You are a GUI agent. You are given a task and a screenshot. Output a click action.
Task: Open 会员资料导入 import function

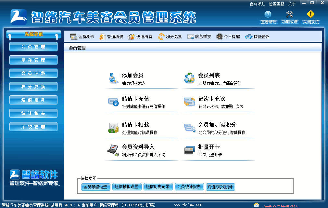(x=138, y=147)
